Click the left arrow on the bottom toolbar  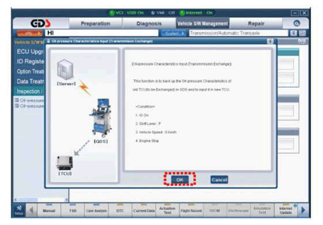click(x=31, y=210)
